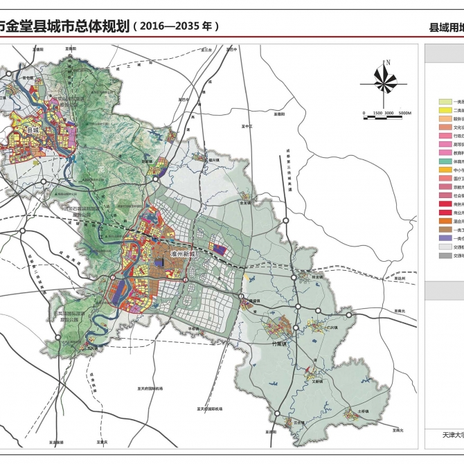Screen dimensions: 464x464
Task: Click the dark gray legend swatch
Action: click(445, 255)
